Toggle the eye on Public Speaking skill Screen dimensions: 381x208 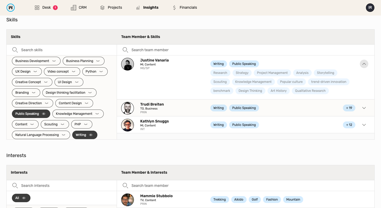click(x=44, y=114)
